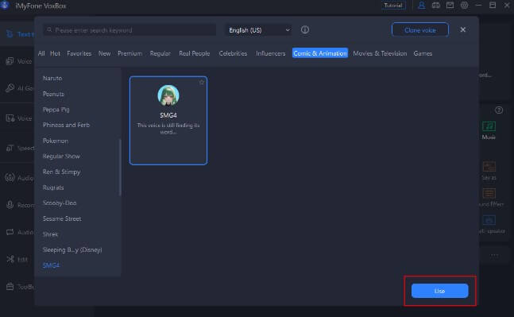514x317 pixels.
Task: Select Scooby-Doo category
Action: coord(60,203)
